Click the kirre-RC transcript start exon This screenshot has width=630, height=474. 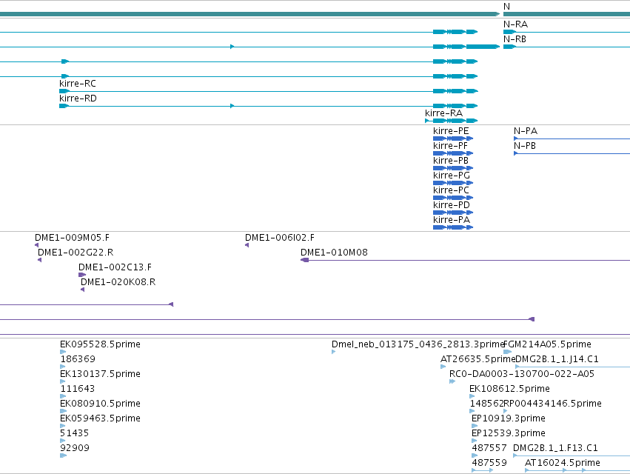point(64,91)
